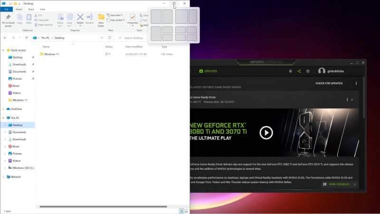Click the GeForce notifications bell icon
Image resolution: width=380 pixels, height=214 pixels.
tap(290, 71)
